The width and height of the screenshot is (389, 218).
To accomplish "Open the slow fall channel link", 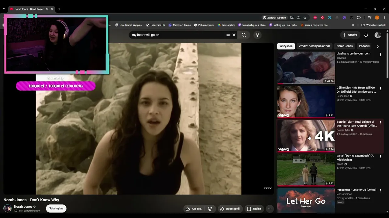I will click(341, 58).
